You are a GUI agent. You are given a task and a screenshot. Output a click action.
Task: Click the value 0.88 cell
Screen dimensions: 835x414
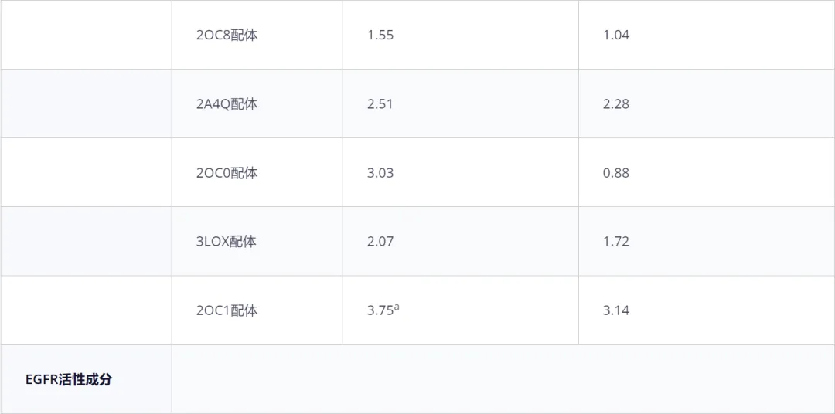706,172
